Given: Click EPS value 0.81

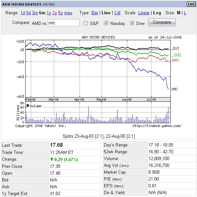Looking at the screenshot, I should pyautogui.click(x=152, y=186).
